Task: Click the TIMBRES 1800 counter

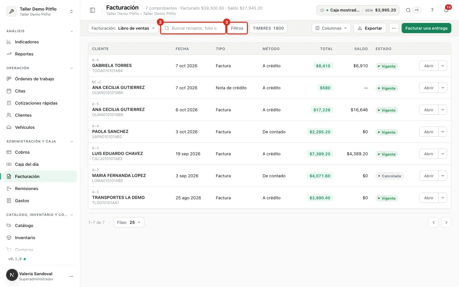Action: coord(268,28)
